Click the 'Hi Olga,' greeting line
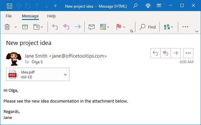 11,91
